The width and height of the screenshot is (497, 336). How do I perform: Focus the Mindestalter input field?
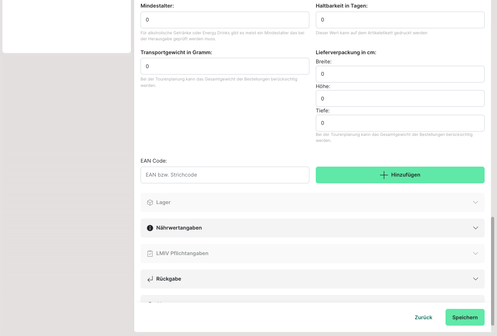(225, 20)
